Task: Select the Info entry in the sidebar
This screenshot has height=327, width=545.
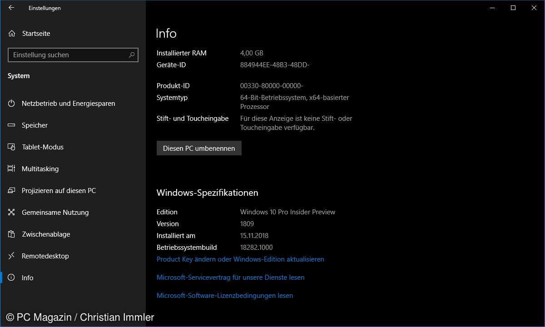Action: click(27, 278)
